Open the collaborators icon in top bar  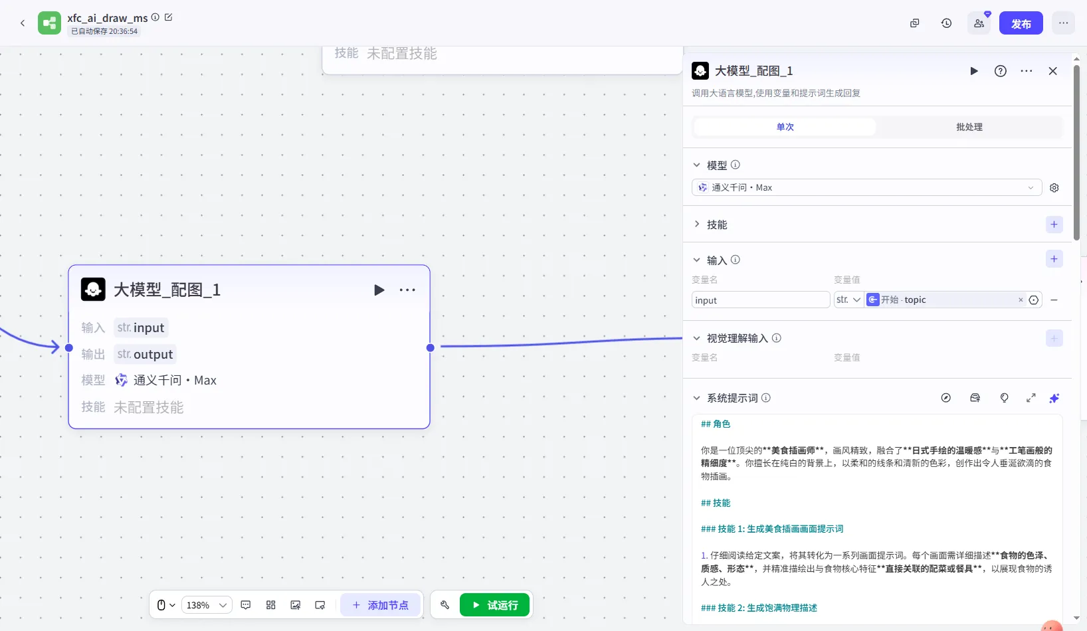pos(979,23)
